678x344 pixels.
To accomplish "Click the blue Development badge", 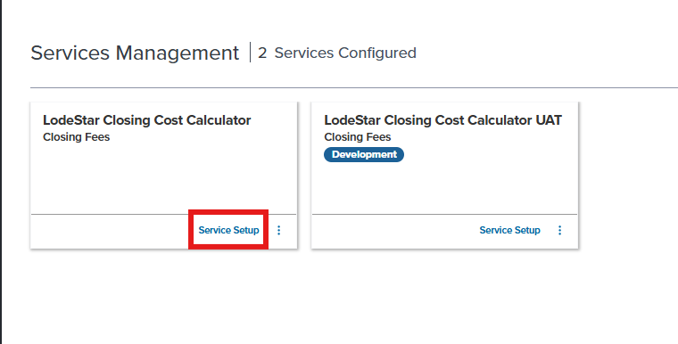I will 364,155.
